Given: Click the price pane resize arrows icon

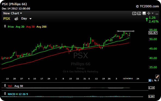Looking at the screenshot, I should point(5,26).
